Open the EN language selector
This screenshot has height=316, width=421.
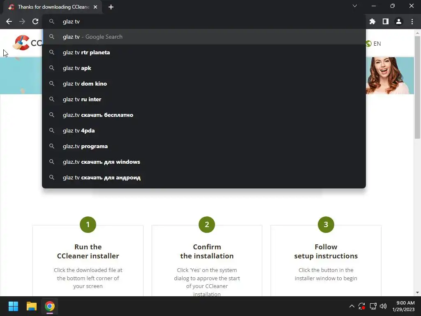coord(373,44)
